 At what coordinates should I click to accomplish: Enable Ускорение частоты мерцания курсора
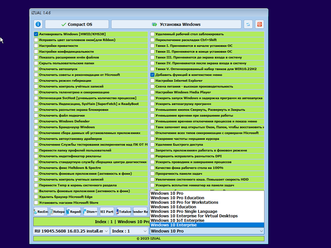pos(153,139)
